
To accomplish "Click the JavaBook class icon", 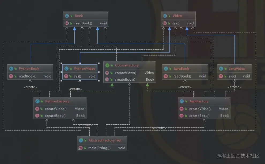I will coord(166,69).
